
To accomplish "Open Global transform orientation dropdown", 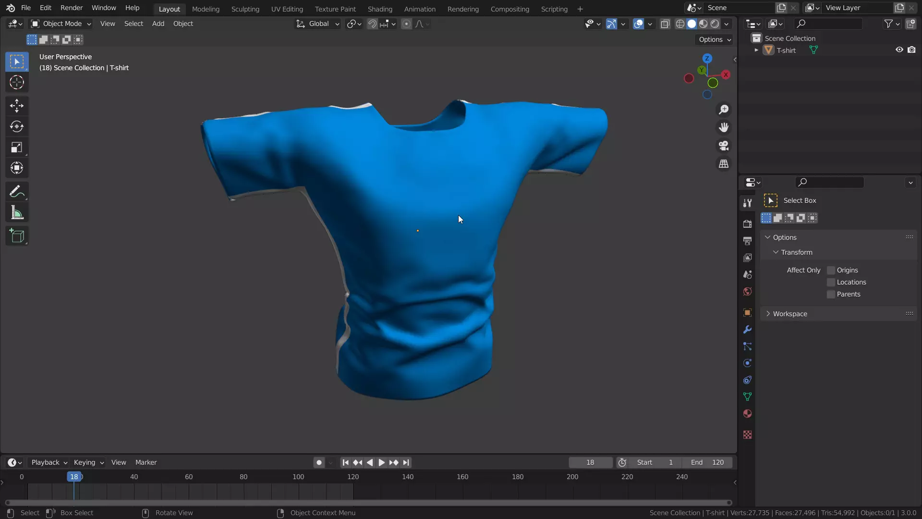I will coord(318,24).
